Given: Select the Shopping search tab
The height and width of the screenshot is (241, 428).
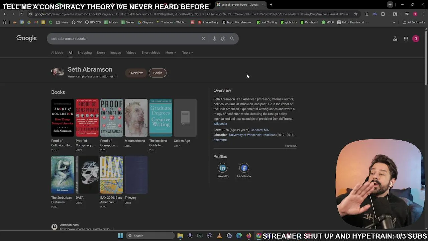Looking at the screenshot, I should pos(85,53).
